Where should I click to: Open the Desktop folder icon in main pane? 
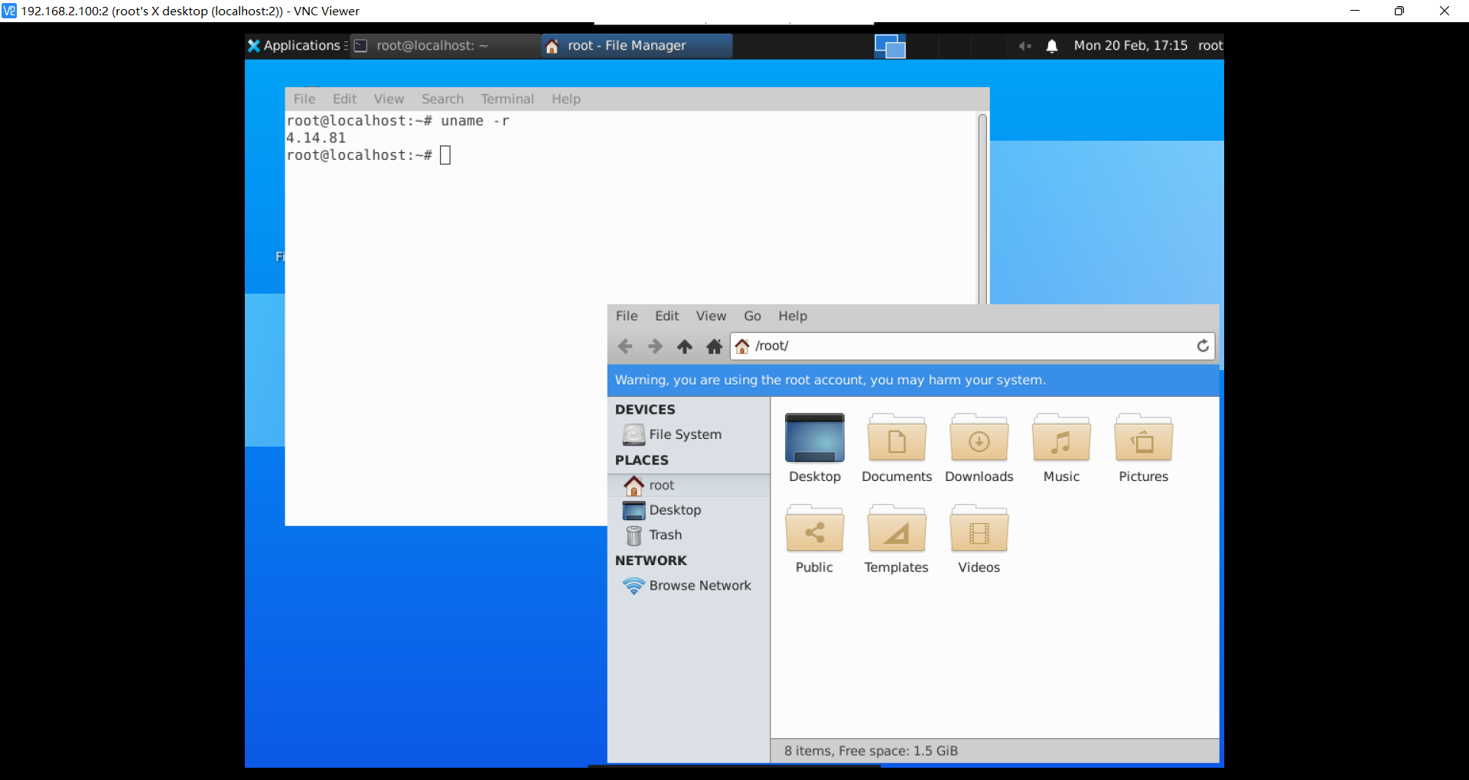[815, 448]
